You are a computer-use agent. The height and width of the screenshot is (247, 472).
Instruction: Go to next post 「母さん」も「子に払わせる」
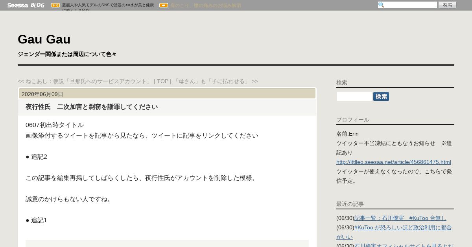coord(215,81)
